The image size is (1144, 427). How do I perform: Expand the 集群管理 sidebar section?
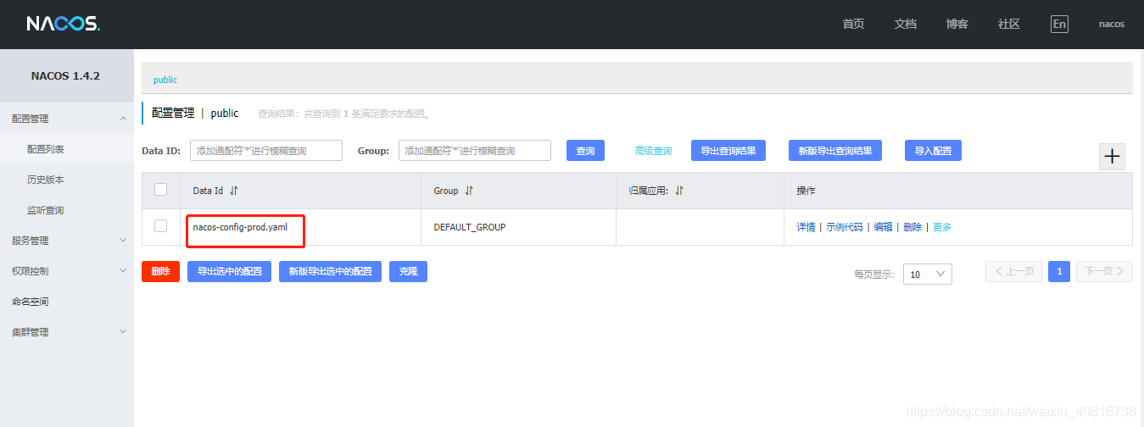click(x=66, y=332)
